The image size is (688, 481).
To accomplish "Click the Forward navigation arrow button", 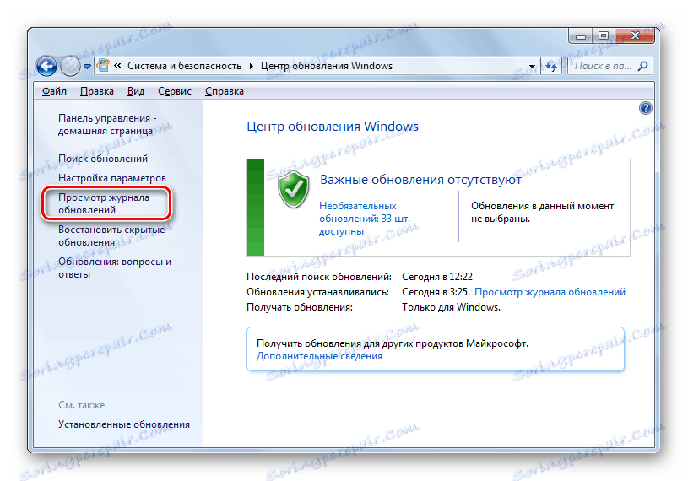I will pos(70,67).
